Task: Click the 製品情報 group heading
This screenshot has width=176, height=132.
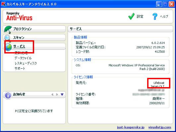Action: tap(80, 37)
